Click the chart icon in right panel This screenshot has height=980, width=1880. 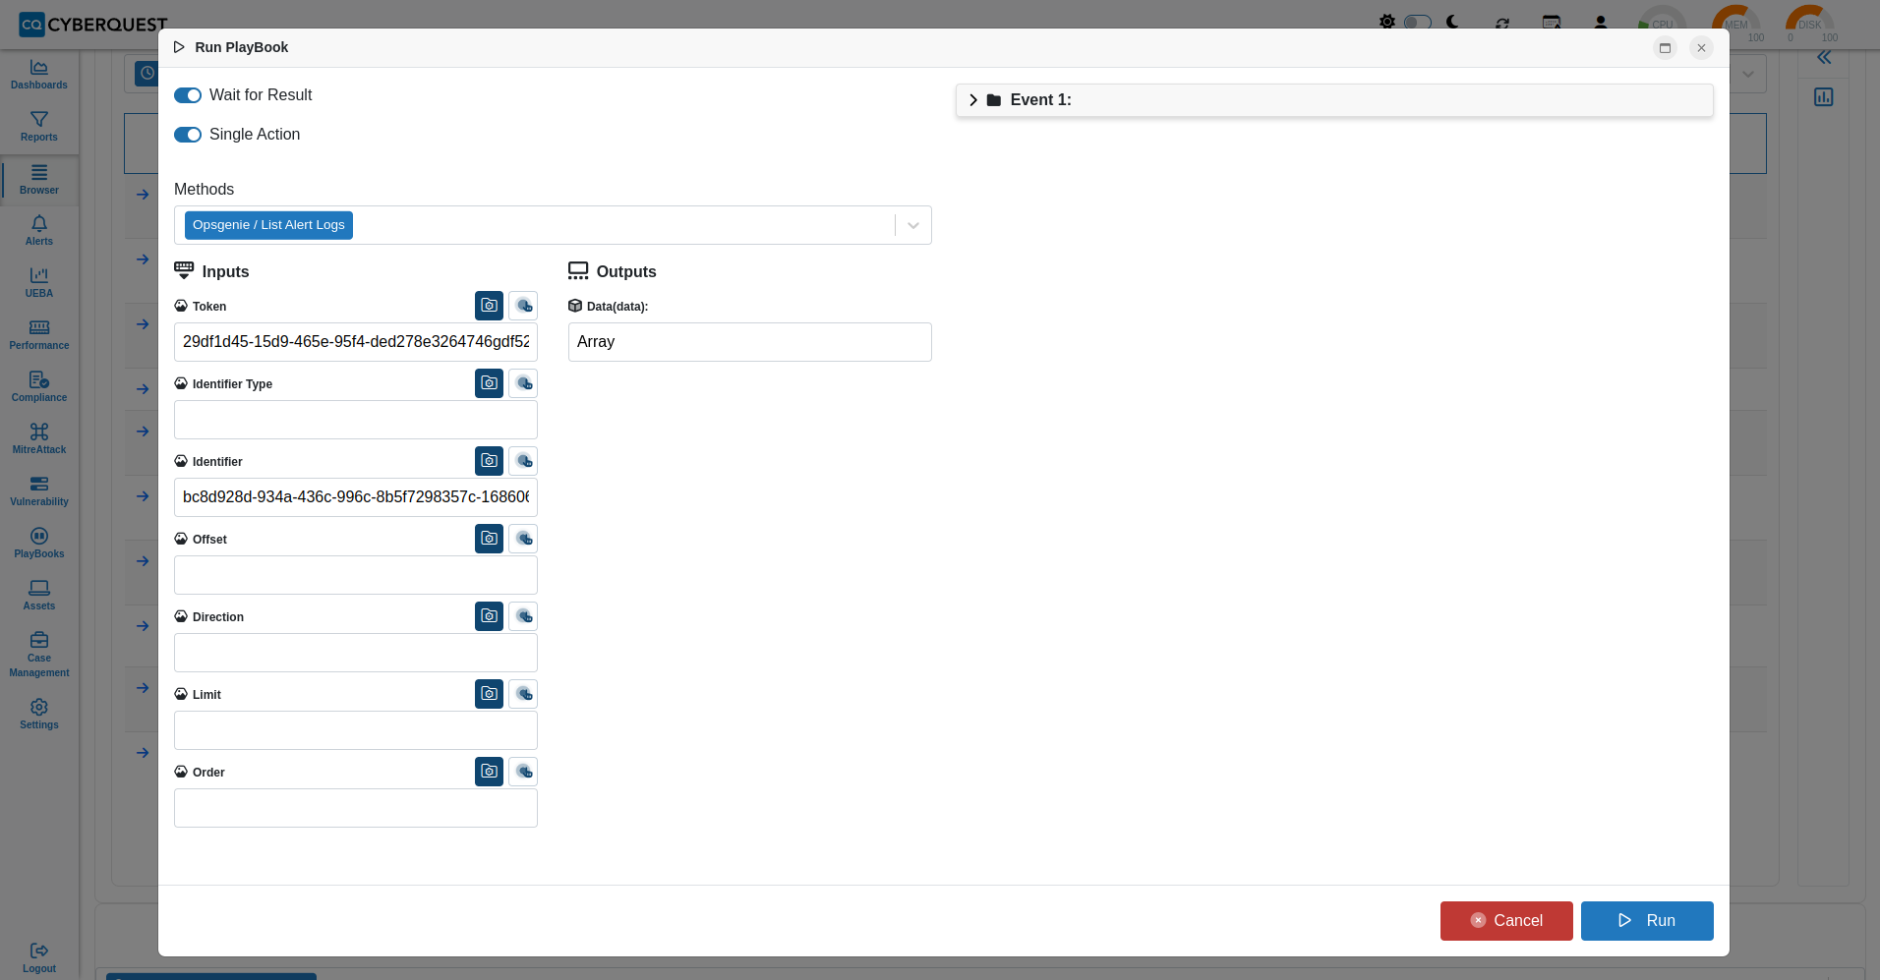(x=1824, y=97)
